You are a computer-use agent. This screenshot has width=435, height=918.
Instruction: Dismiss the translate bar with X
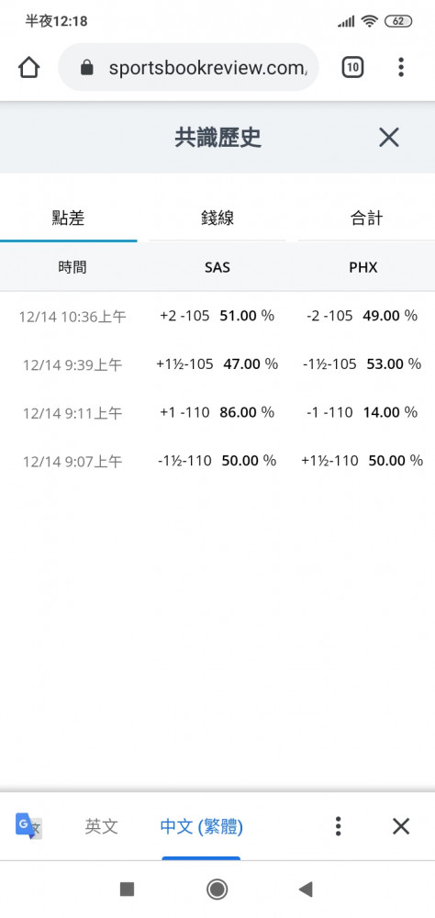tap(401, 826)
